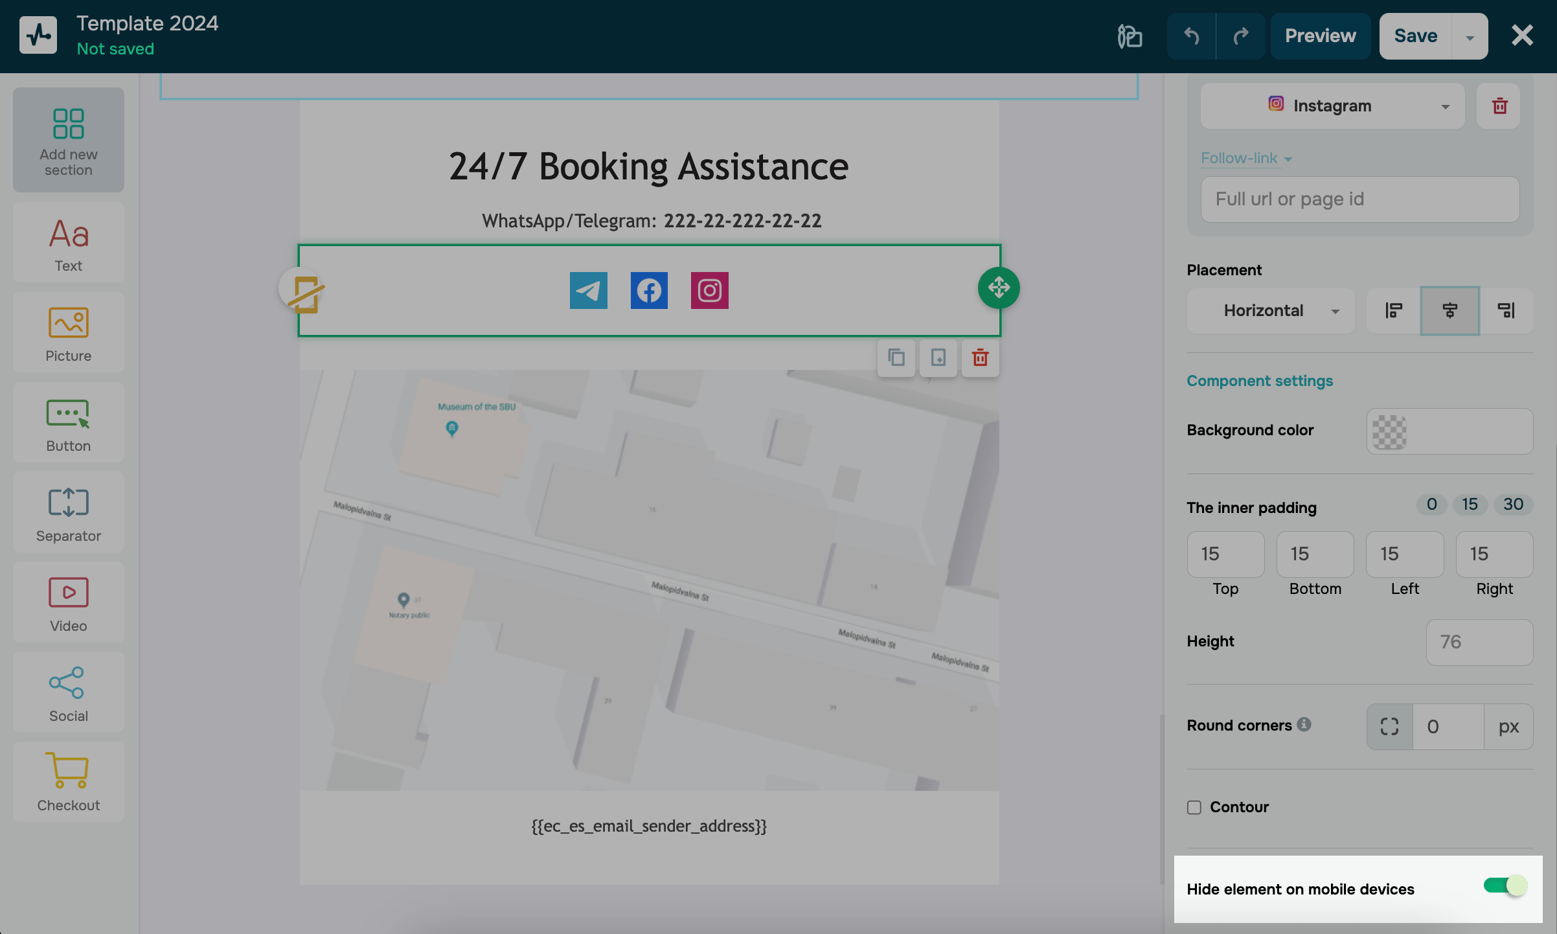The height and width of the screenshot is (934, 1557).
Task: Toggle the individual round corners button
Action: click(x=1389, y=727)
